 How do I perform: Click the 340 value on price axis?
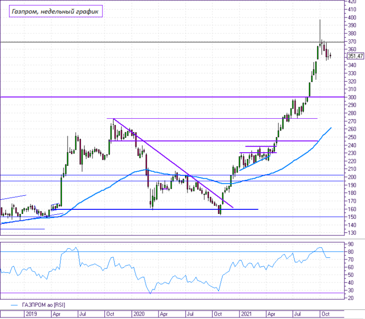click(352, 65)
